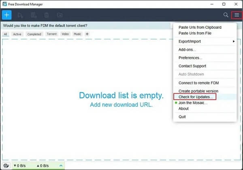Image resolution: width=243 pixels, height=170 pixels.
Task: Click the Auto Shutdown menu entry
Action: coord(205,74)
